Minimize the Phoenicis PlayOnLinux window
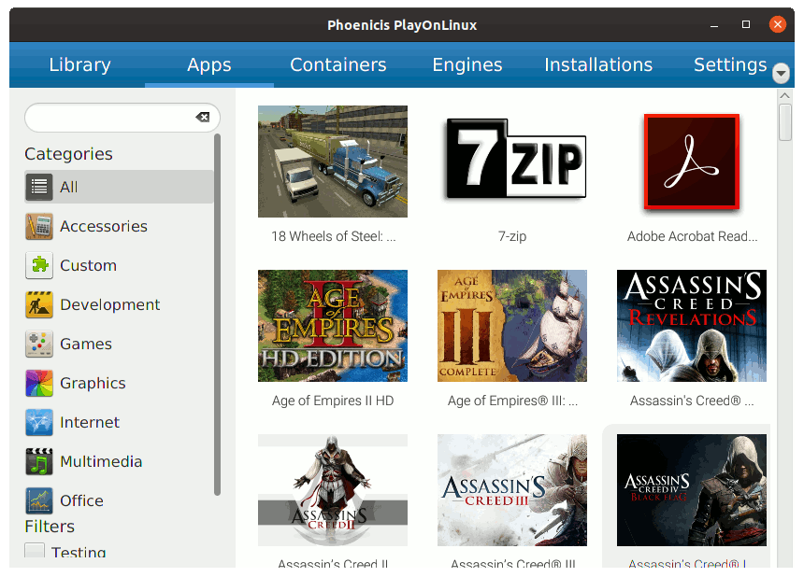The image size is (804, 577). [x=713, y=24]
